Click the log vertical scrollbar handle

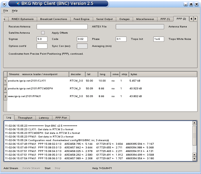click(x=195, y=136)
